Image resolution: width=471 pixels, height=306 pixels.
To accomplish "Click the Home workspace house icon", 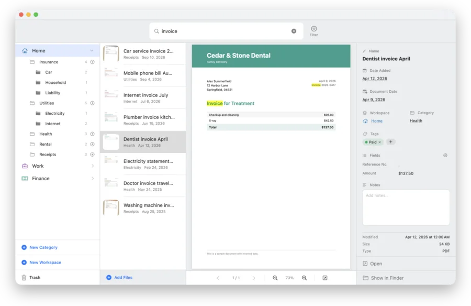I will [x=25, y=50].
